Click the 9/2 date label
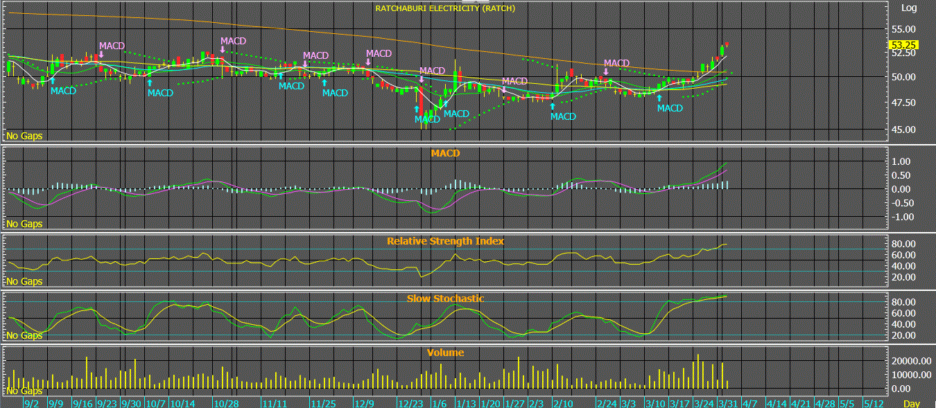This screenshot has width=936, height=408. click(32, 403)
